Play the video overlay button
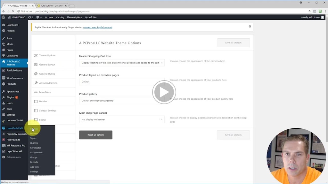Viewport: 328px width, 184px height. (x=164, y=92)
